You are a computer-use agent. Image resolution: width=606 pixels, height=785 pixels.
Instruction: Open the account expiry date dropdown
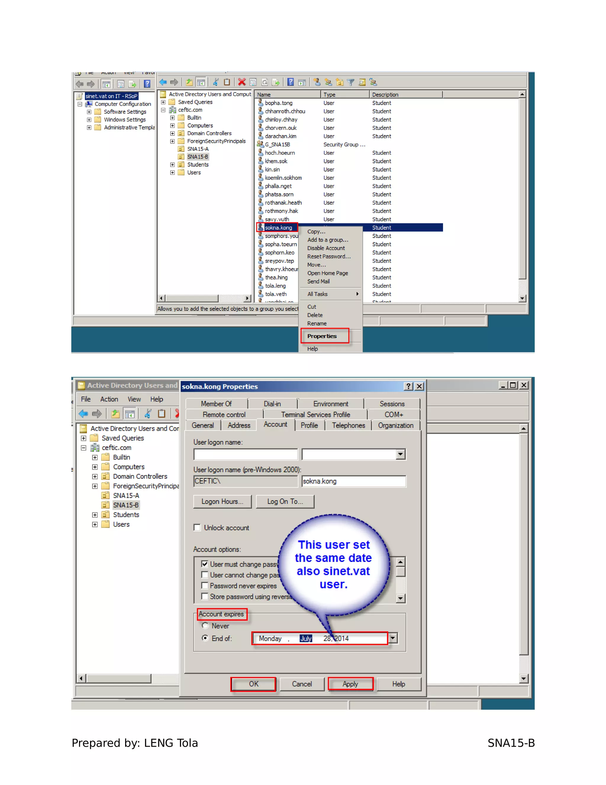pos(393,638)
